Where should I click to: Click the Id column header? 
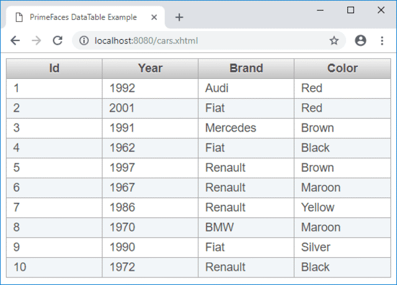[54, 68]
